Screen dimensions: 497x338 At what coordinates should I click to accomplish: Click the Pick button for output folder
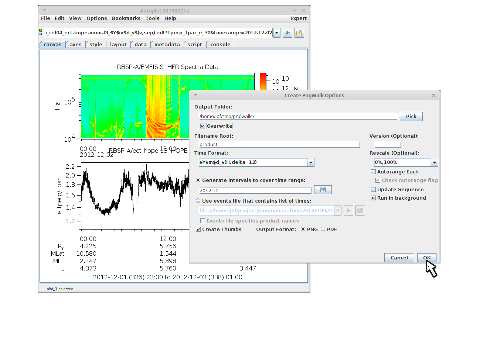[x=411, y=117]
